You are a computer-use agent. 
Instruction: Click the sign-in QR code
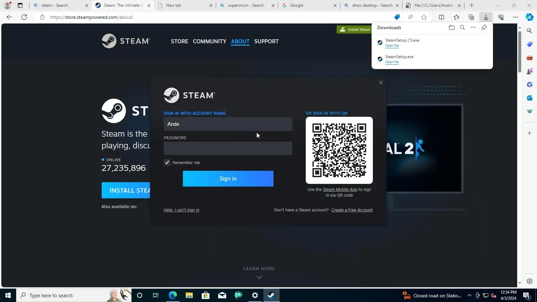pos(339,150)
